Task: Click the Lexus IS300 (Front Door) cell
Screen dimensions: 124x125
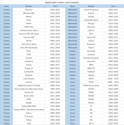Action: click(x=91, y=85)
